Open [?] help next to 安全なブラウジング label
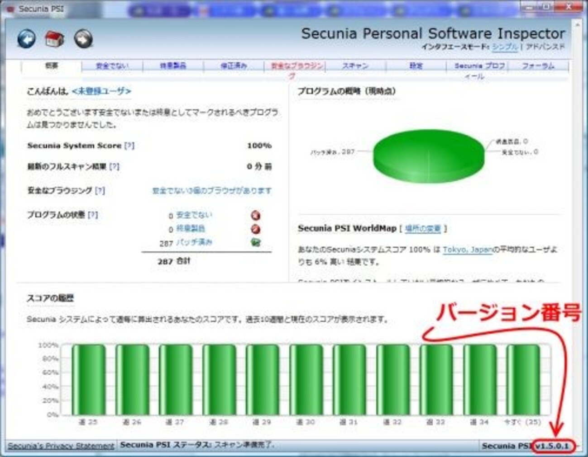Screen dimensions: 588x457 pyautogui.click(x=100, y=191)
